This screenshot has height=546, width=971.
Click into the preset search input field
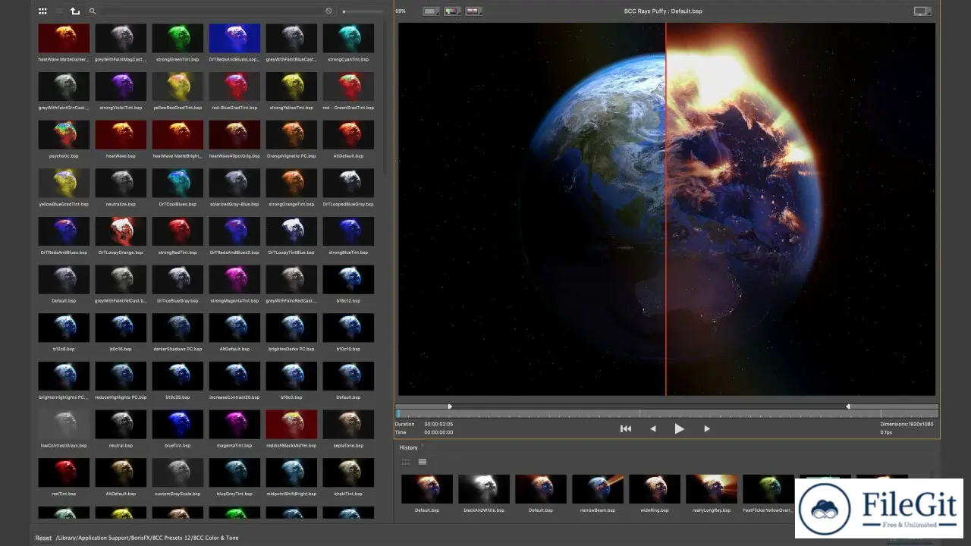(x=210, y=11)
